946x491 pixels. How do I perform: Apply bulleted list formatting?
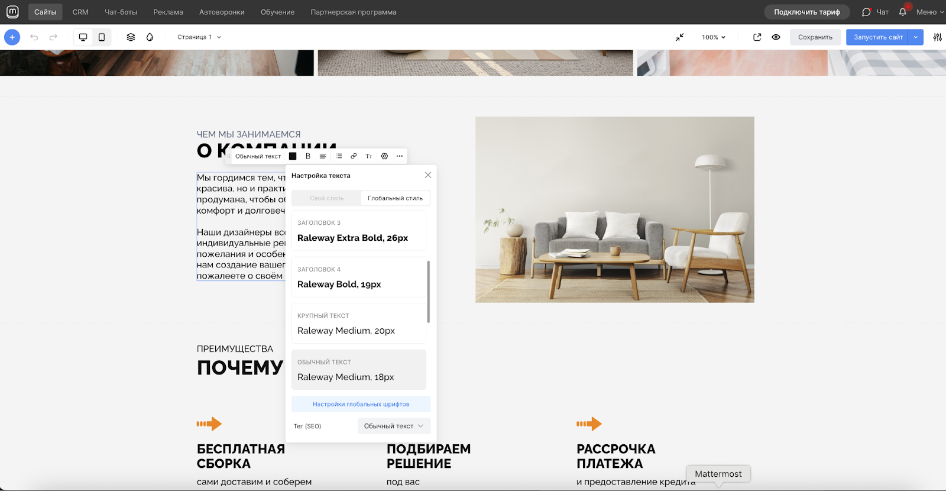tap(339, 156)
